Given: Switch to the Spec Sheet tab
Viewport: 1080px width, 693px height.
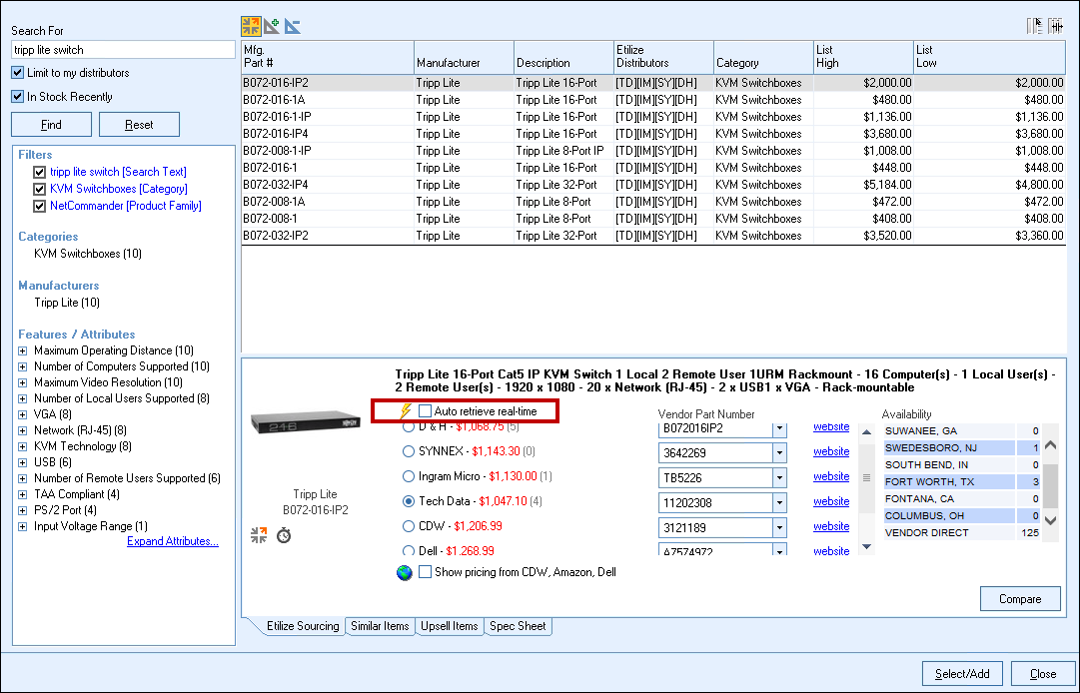Looking at the screenshot, I should coord(518,626).
